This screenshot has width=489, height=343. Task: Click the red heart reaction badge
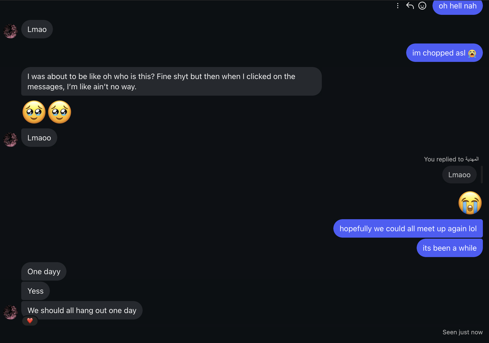coord(30,320)
